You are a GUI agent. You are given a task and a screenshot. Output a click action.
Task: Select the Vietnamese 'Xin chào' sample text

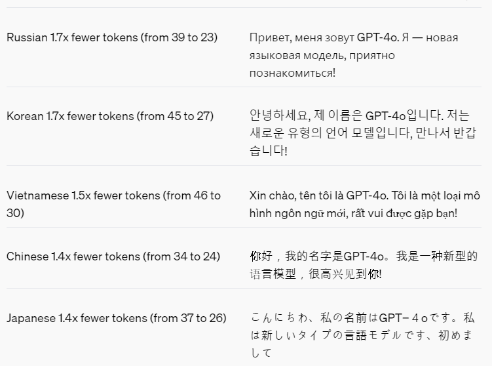(x=365, y=205)
